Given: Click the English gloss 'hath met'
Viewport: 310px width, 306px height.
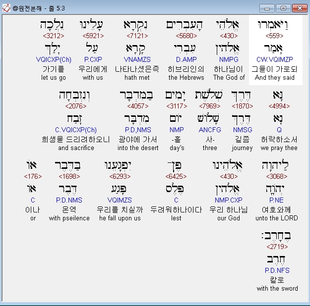Looking at the screenshot, I should (137, 78).
